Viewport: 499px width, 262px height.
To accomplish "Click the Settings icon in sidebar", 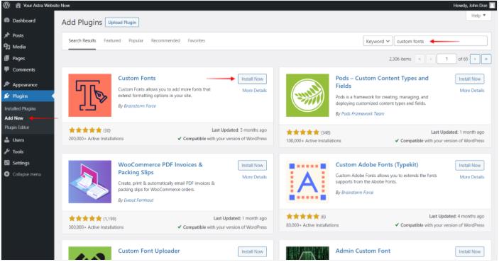I will [6, 163].
